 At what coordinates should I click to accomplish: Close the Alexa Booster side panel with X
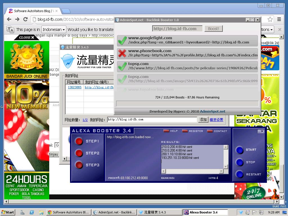[x=262, y=131]
